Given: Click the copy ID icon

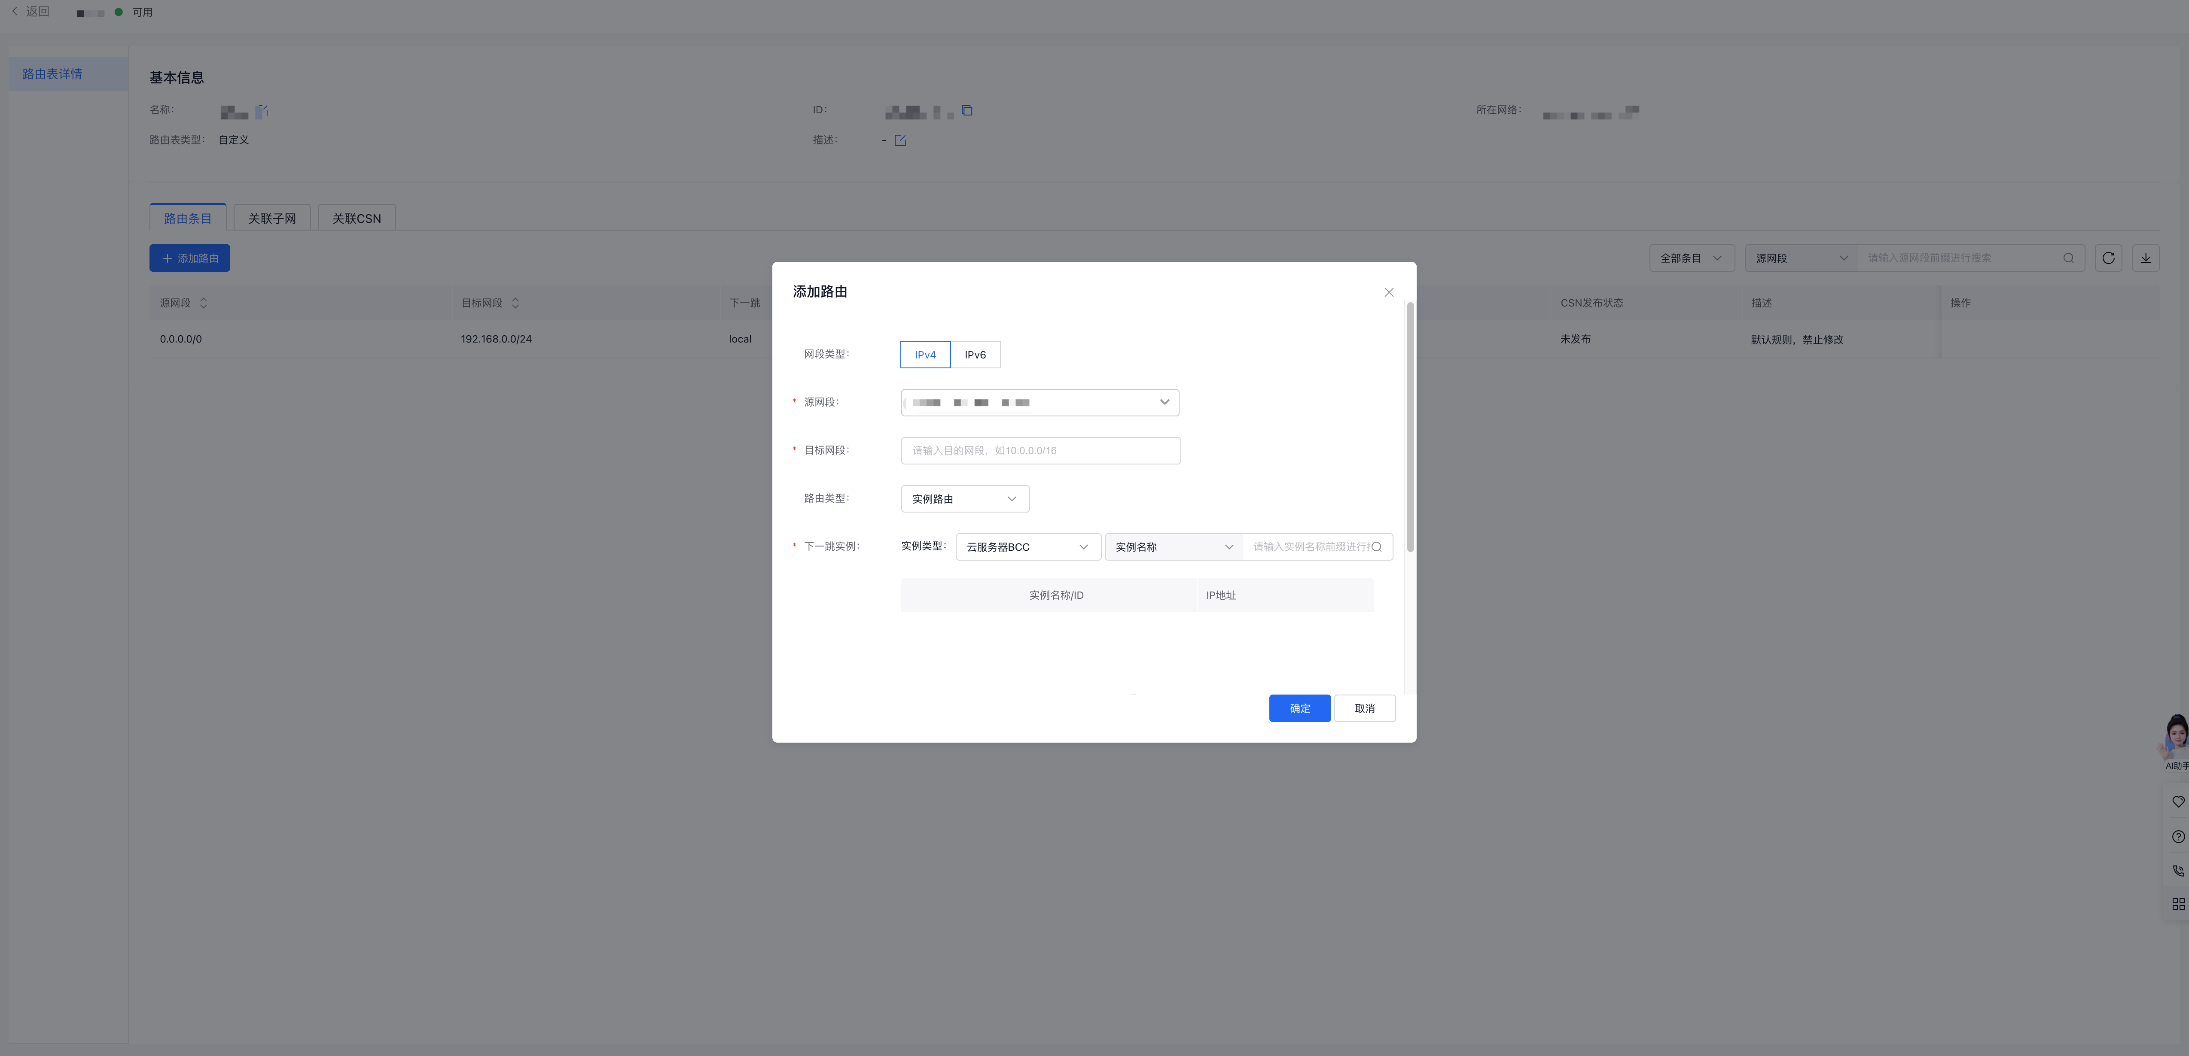Looking at the screenshot, I should click(x=967, y=110).
